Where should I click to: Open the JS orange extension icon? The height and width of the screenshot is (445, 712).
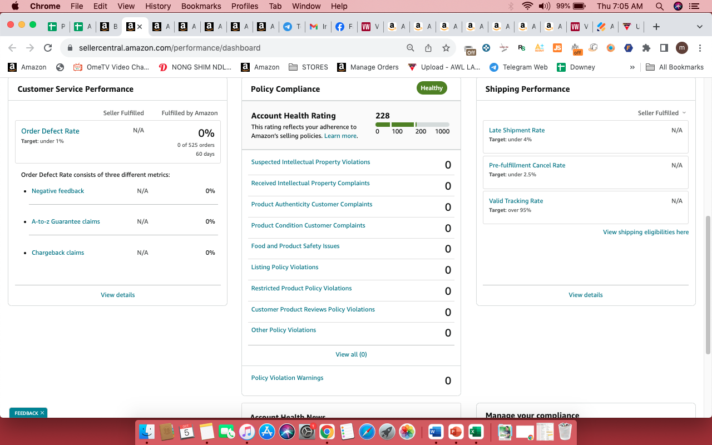(557, 48)
